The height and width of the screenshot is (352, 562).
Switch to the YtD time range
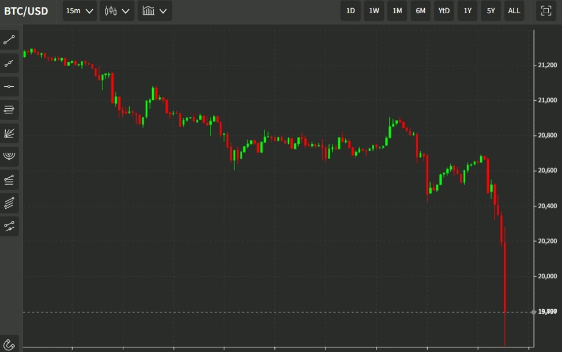443,10
